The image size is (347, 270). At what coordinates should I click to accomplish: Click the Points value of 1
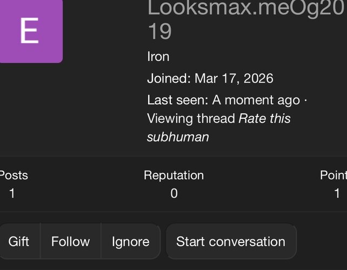(337, 193)
